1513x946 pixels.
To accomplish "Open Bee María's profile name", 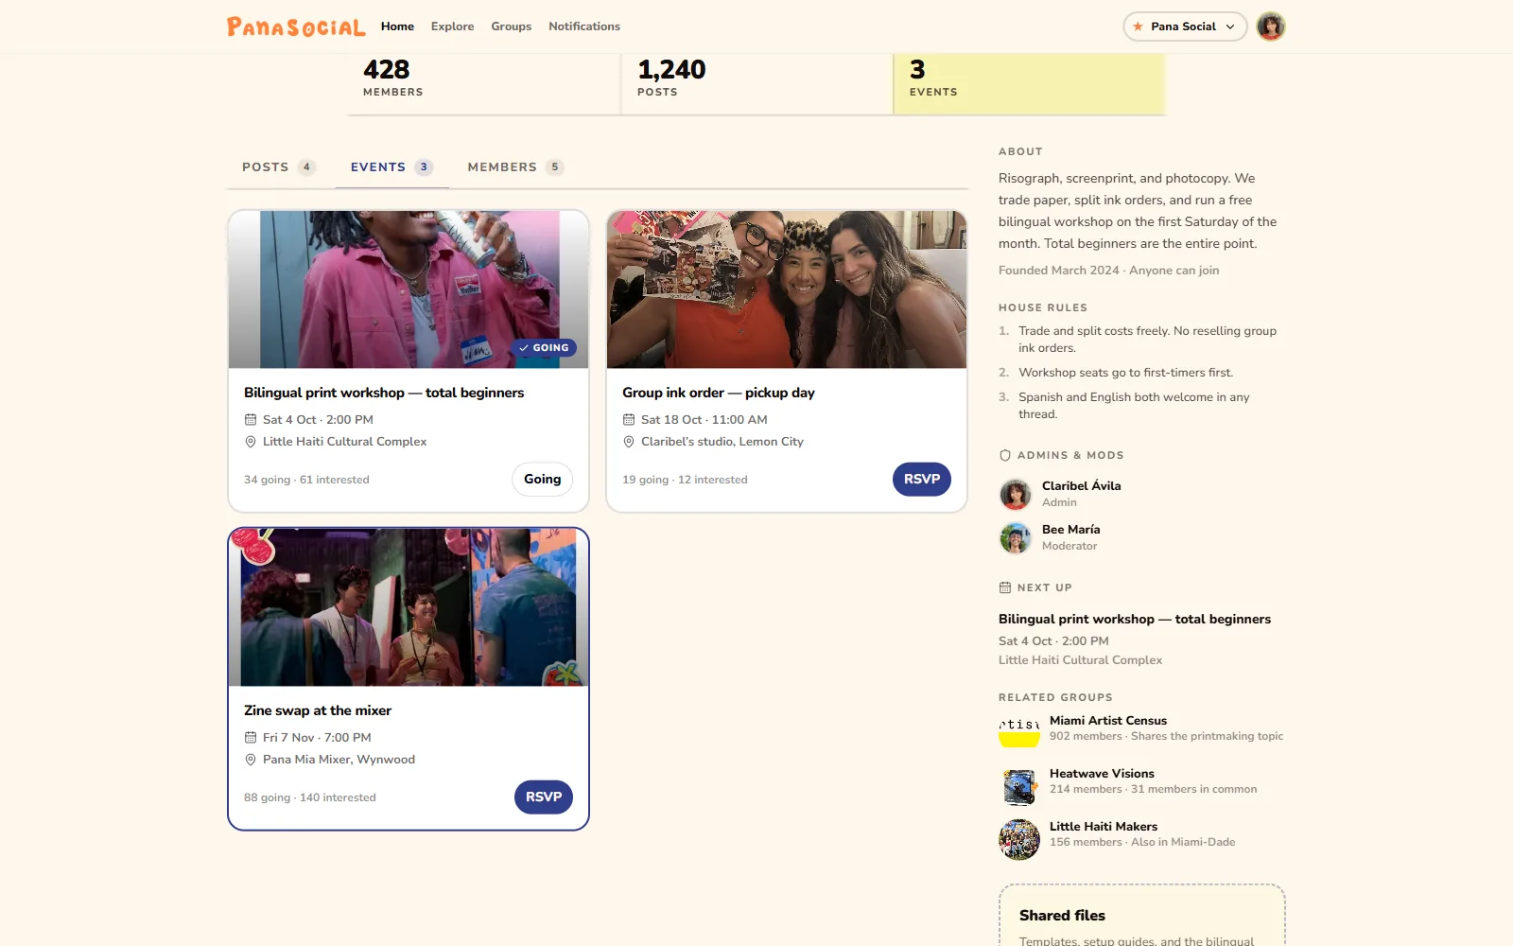I will coord(1071,530).
